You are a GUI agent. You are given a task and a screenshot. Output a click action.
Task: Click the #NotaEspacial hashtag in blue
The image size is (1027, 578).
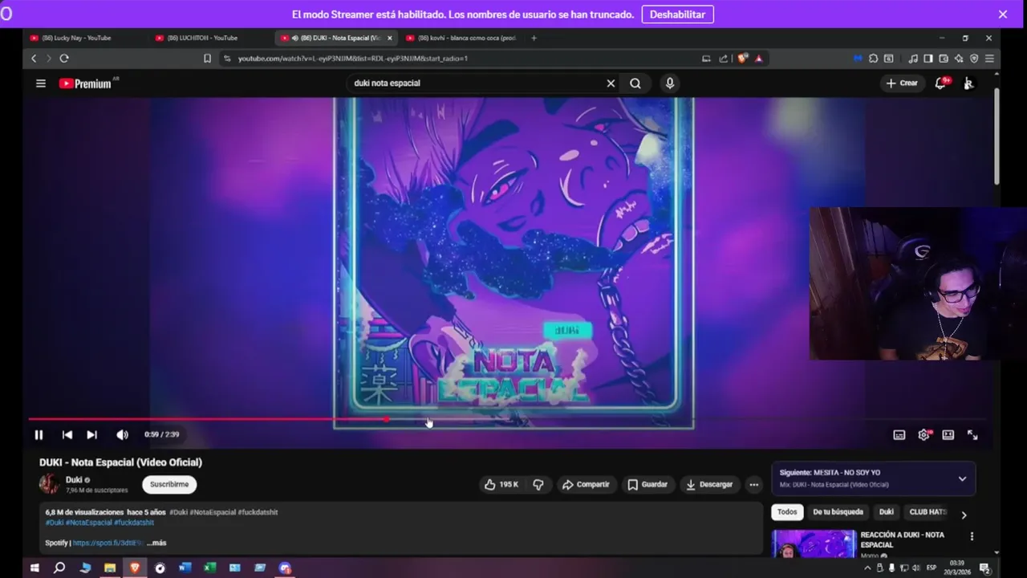point(89,523)
